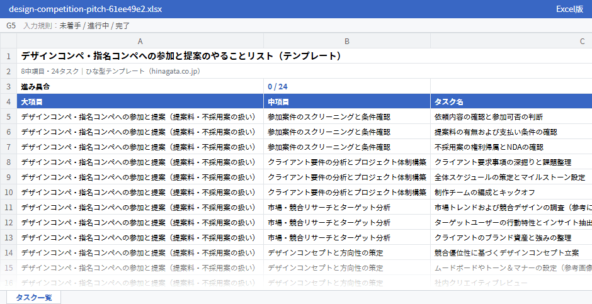Open the タスク一覧 sheet tab
The height and width of the screenshot is (304, 592).
pos(33,297)
